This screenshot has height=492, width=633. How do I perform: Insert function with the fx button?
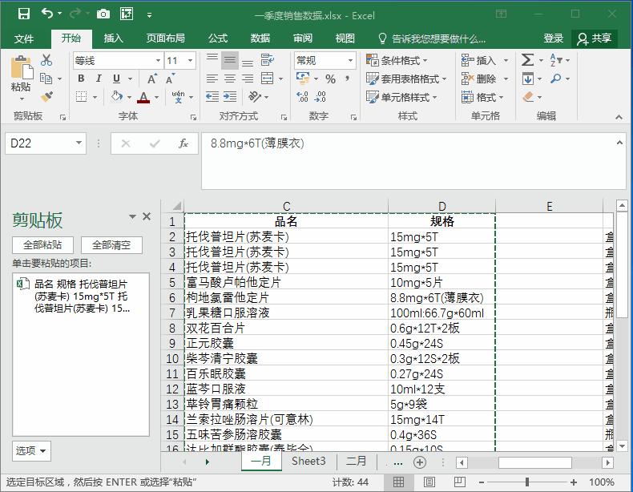tap(183, 143)
